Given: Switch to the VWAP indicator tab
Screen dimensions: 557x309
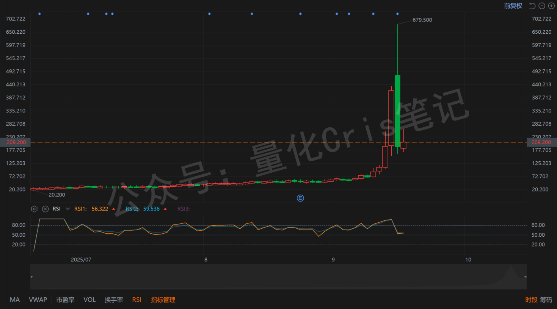Looking at the screenshot, I should 38,300.
